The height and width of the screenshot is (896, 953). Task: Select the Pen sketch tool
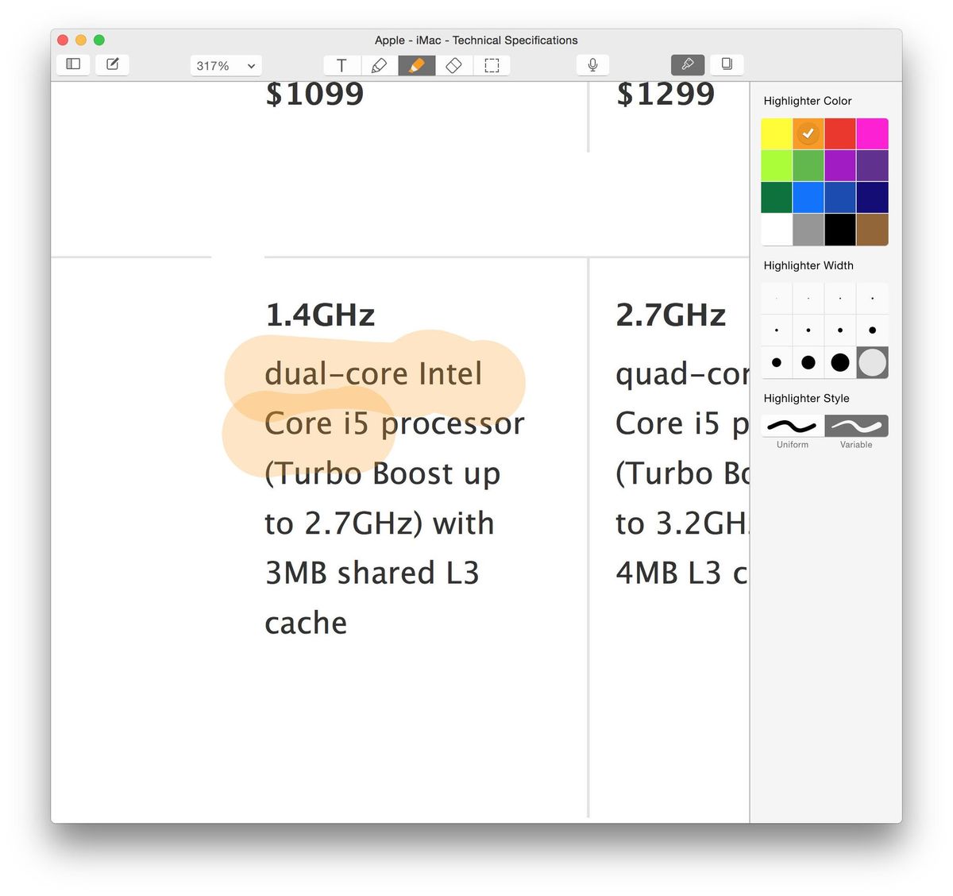pyautogui.click(x=379, y=65)
